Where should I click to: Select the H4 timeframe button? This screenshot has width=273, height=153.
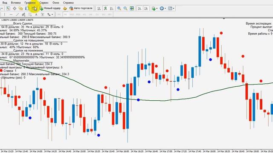click(x=90, y=14)
